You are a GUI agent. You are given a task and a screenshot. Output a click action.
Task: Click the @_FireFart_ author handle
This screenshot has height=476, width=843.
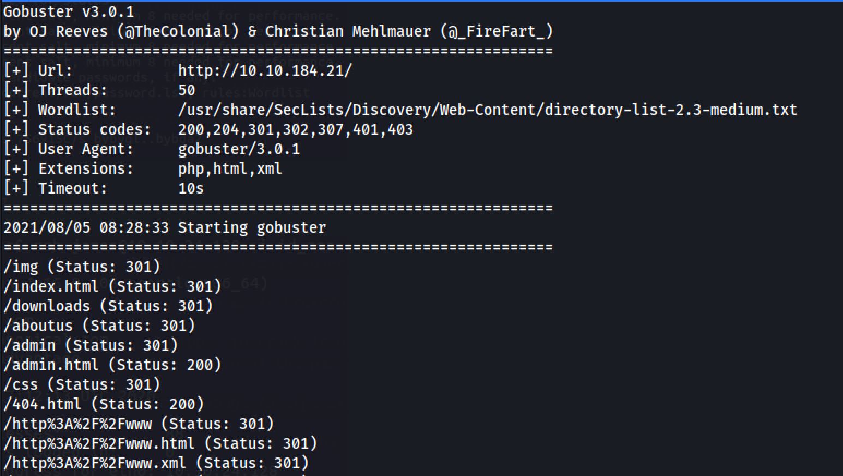pos(497,31)
